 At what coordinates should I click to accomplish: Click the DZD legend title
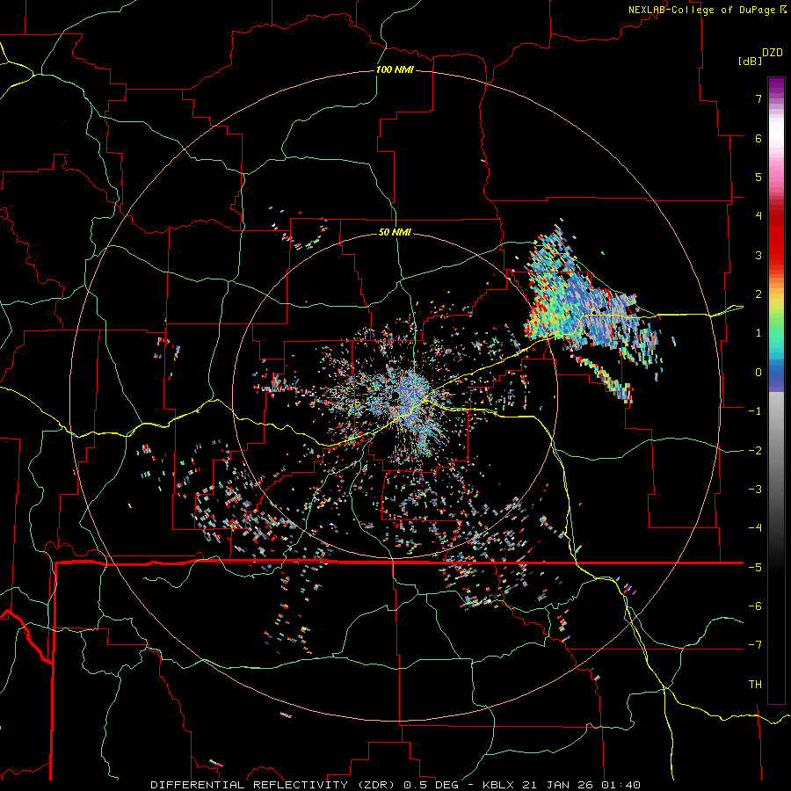pos(773,53)
